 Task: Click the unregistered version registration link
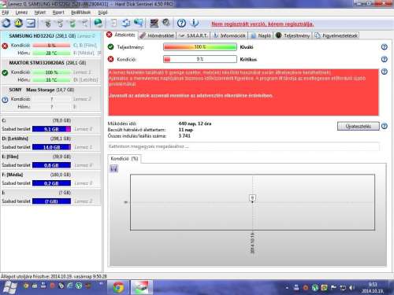pos(262,24)
